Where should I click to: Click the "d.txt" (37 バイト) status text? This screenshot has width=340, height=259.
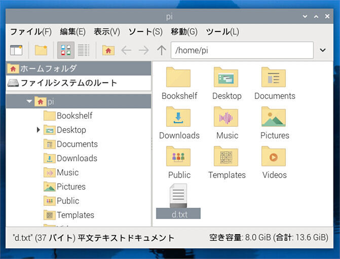(x=93, y=238)
